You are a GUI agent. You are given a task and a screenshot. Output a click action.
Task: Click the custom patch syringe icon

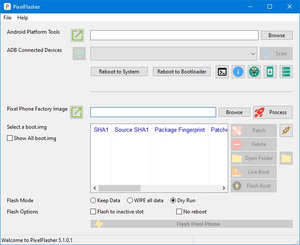coord(286,130)
